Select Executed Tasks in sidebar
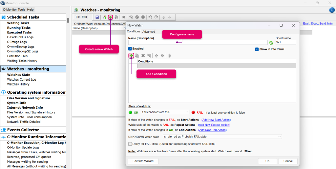Screen dimensions: 336x169 (19, 32)
